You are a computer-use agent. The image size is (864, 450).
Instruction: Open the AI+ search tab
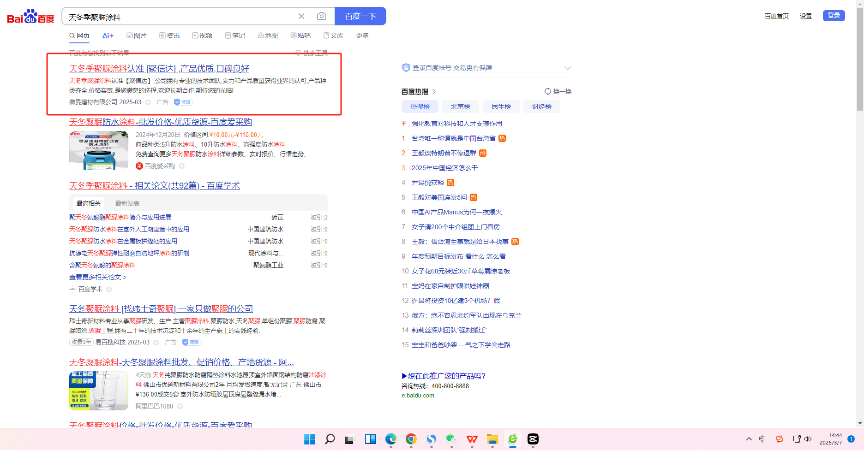tap(108, 36)
